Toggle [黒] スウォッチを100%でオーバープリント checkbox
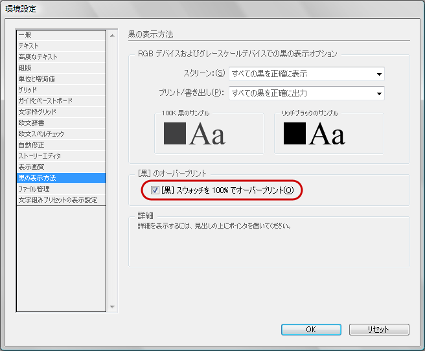Image resolution: width=425 pixels, height=351 pixels. 155,190
